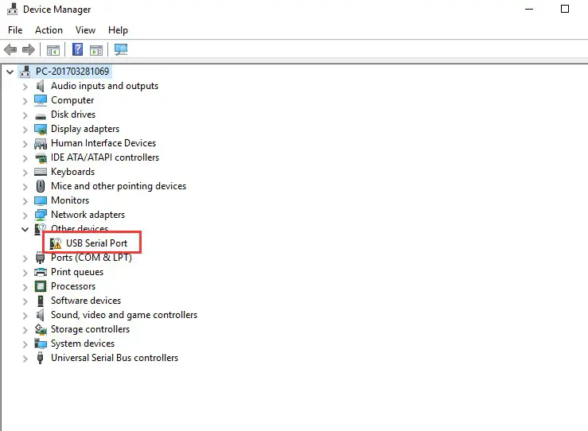Click the Back arrow toolbar button
The width and height of the screenshot is (588, 431).
point(10,49)
